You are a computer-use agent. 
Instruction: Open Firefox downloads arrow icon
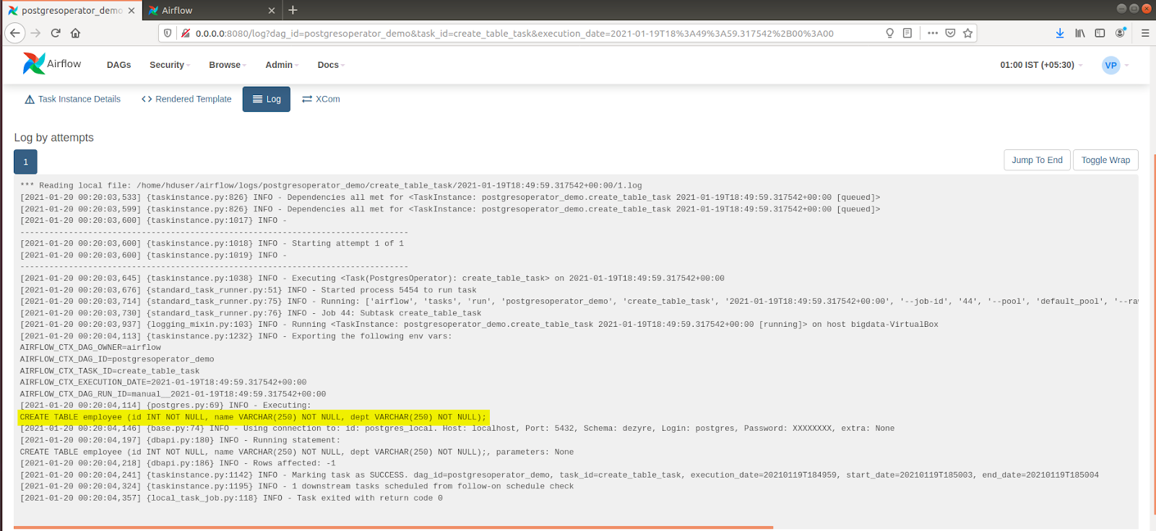pyautogui.click(x=1059, y=33)
